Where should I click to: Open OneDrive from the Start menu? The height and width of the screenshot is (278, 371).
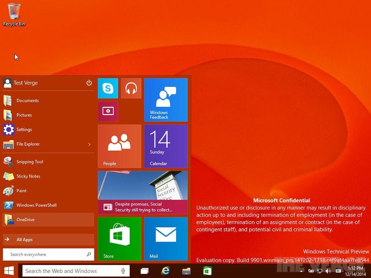25,219
